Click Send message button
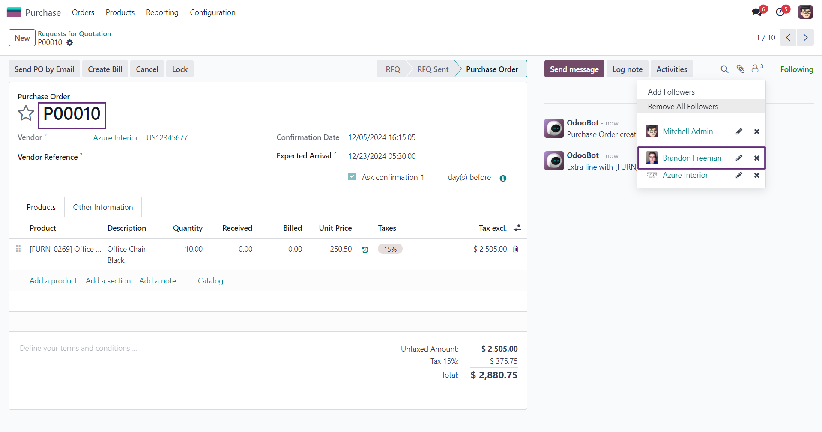This screenshot has height=432, width=822. [x=574, y=69]
